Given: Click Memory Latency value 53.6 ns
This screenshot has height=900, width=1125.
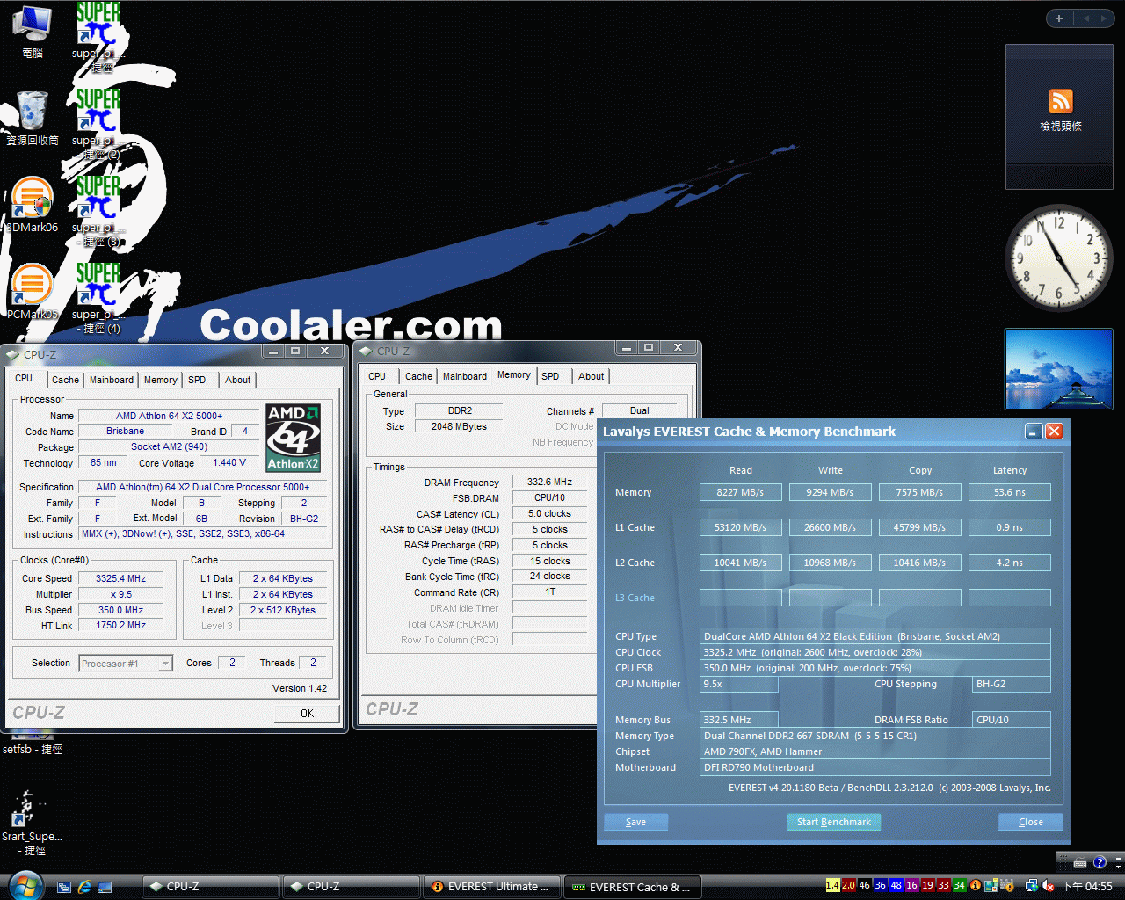Looking at the screenshot, I should [x=1009, y=492].
